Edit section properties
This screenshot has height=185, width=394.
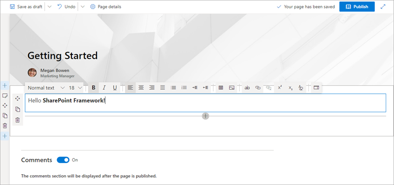pos(4,96)
